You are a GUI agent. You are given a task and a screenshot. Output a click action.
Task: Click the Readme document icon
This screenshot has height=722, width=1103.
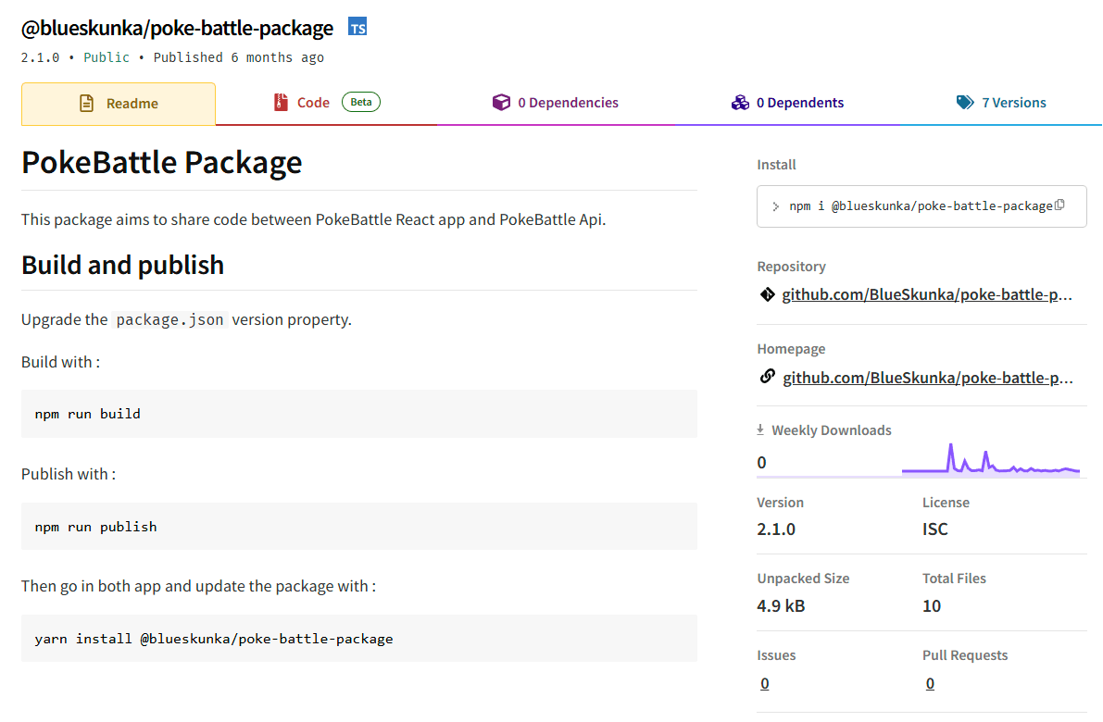click(86, 104)
